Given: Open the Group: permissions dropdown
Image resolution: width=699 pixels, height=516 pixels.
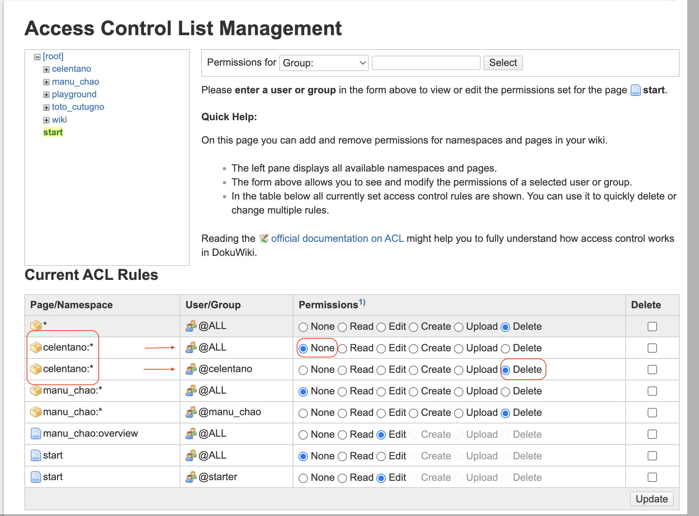Looking at the screenshot, I should pos(324,63).
